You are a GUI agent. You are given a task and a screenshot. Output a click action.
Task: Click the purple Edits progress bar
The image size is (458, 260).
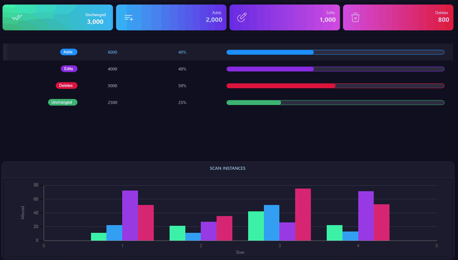[335, 69]
